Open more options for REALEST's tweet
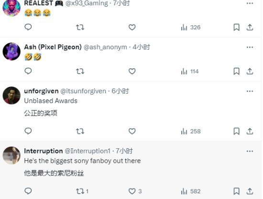 click(x=250, y=3)
